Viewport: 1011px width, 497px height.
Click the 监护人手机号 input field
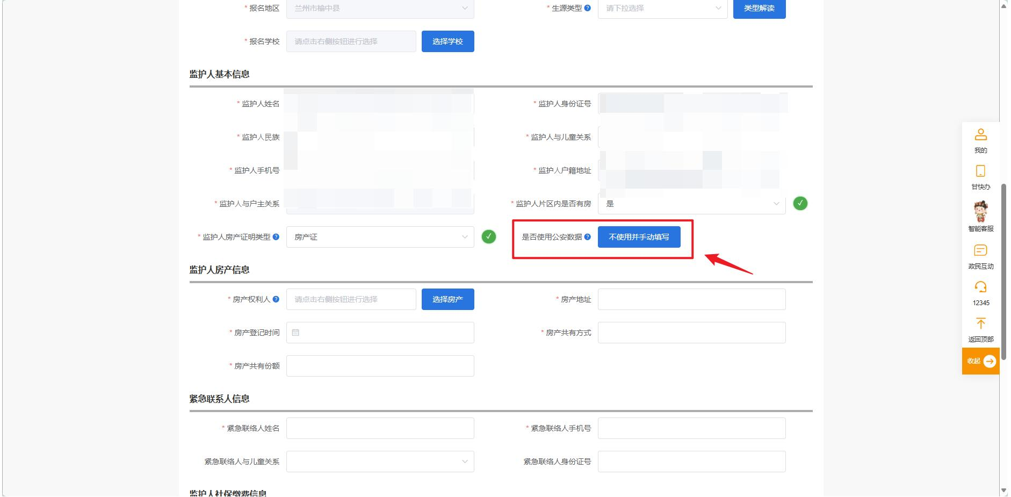[380, 170]
